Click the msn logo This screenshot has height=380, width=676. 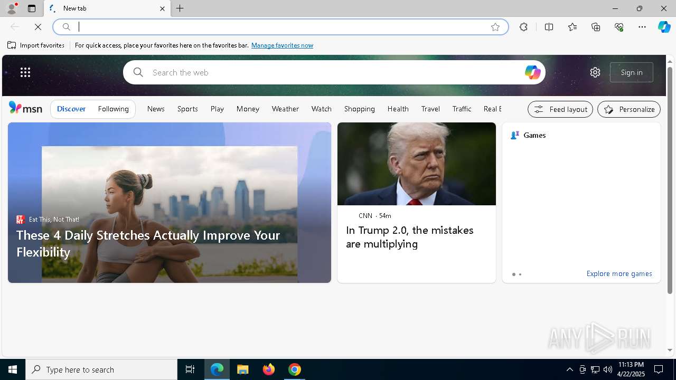(x=25, y=108)
